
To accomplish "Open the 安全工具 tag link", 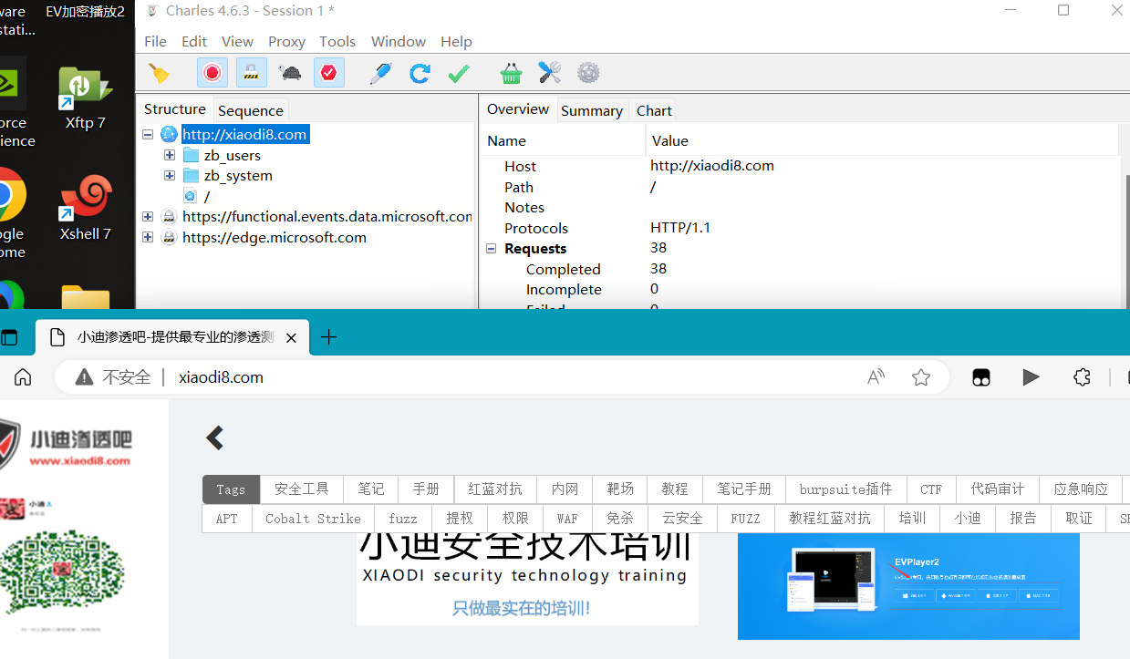I will [302, 489].
